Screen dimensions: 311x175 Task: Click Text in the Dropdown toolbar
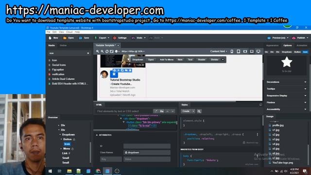(190, 59)
